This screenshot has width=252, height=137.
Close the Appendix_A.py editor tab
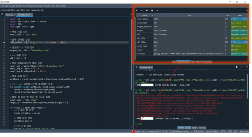point(31,15)
